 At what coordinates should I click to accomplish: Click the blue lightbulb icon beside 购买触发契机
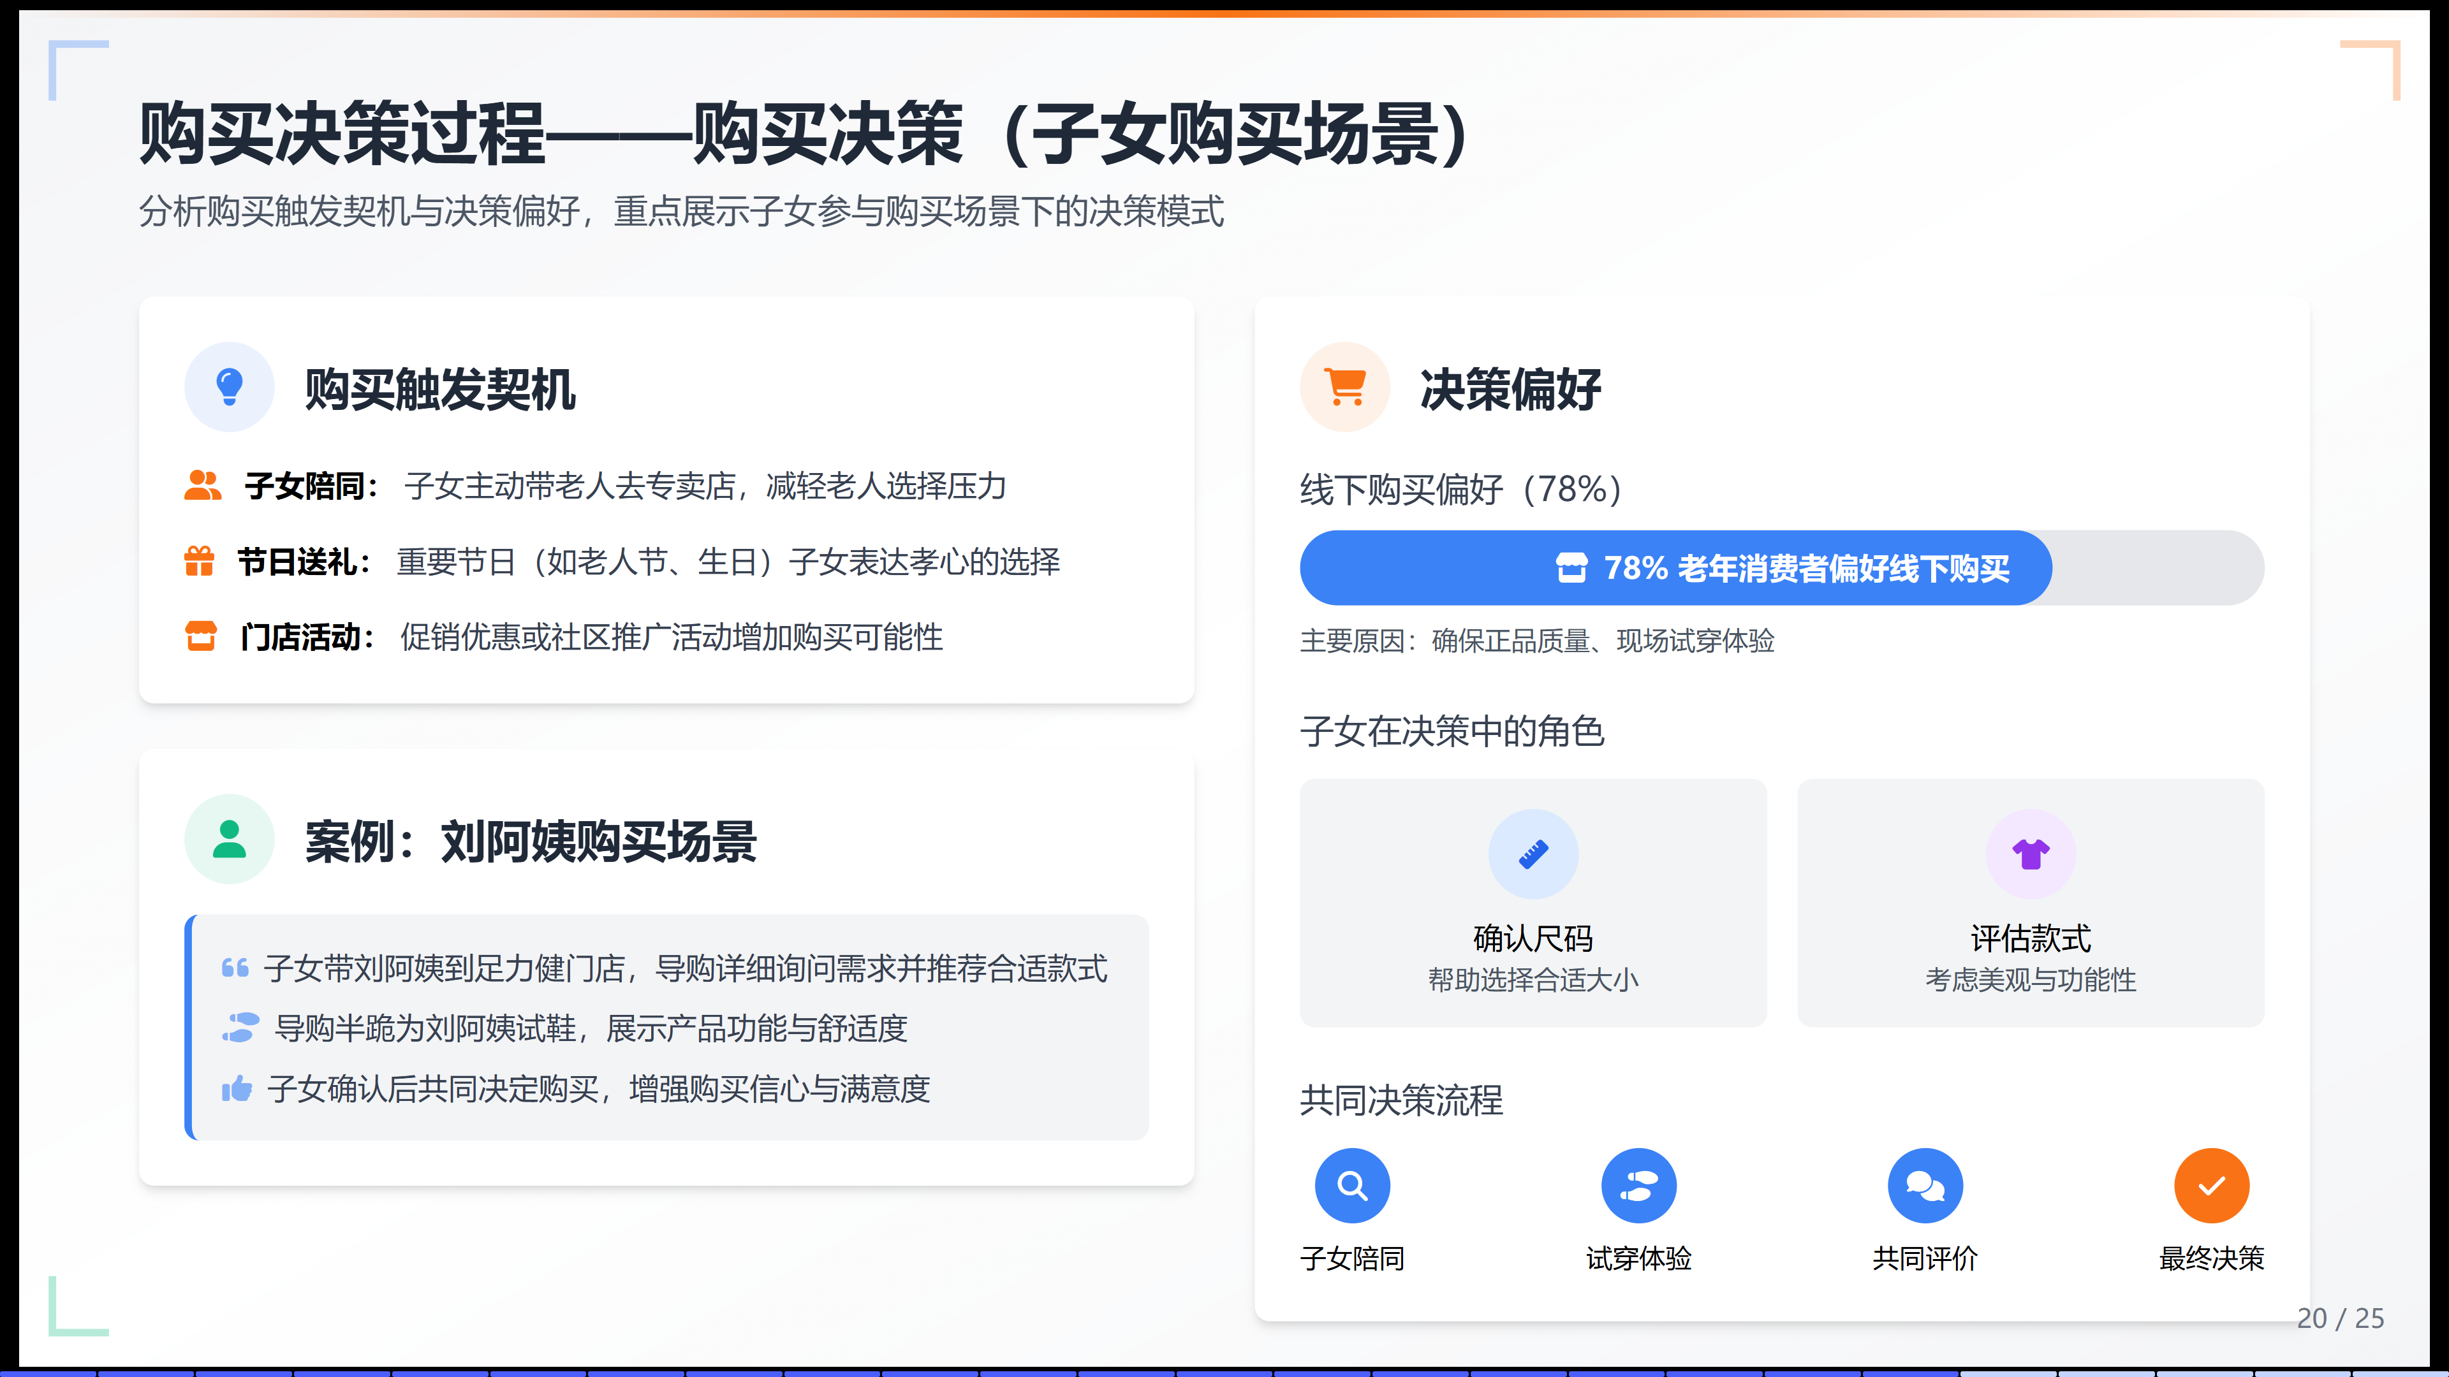point(229,387)
